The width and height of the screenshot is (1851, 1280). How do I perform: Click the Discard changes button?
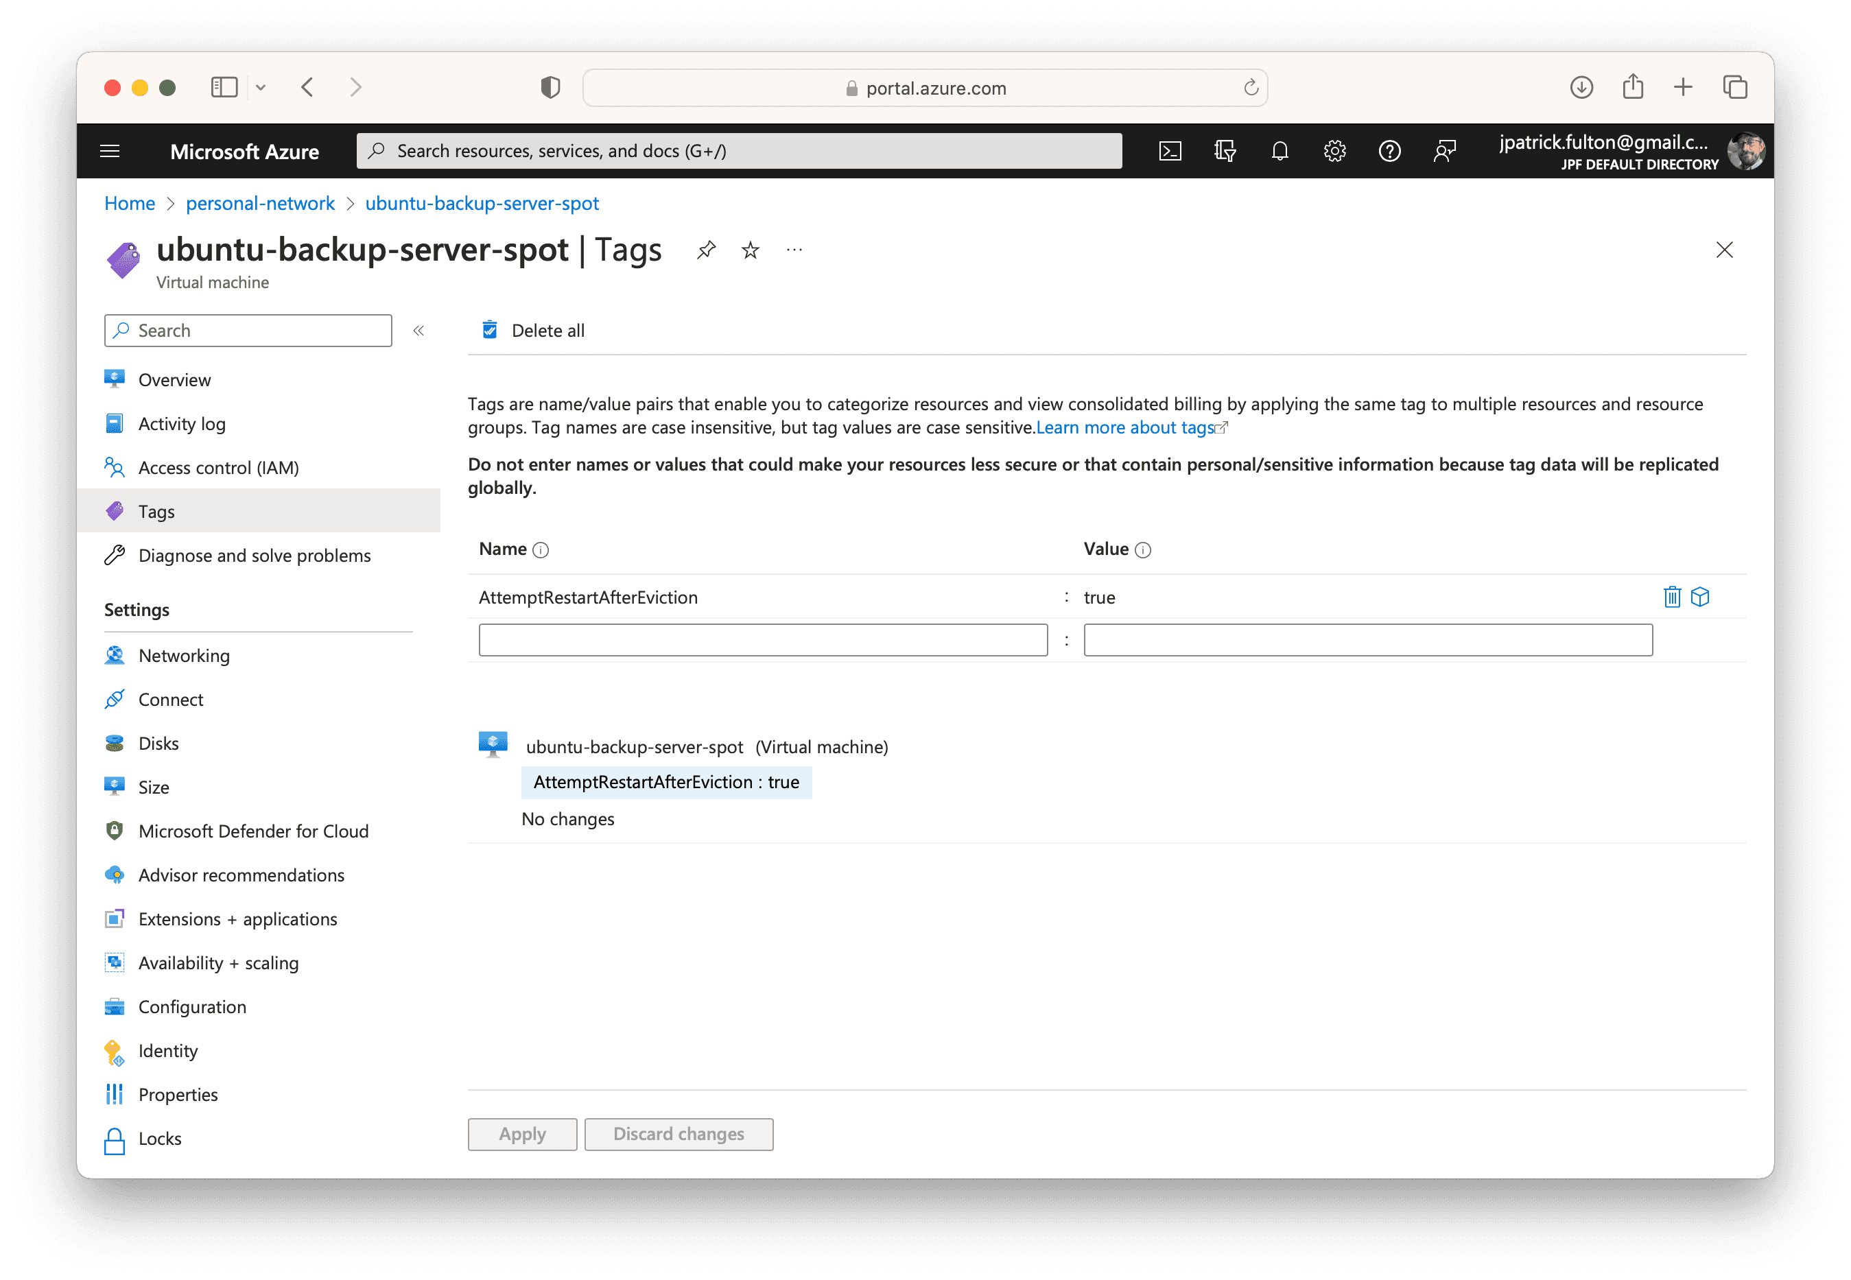[679, 1134]
